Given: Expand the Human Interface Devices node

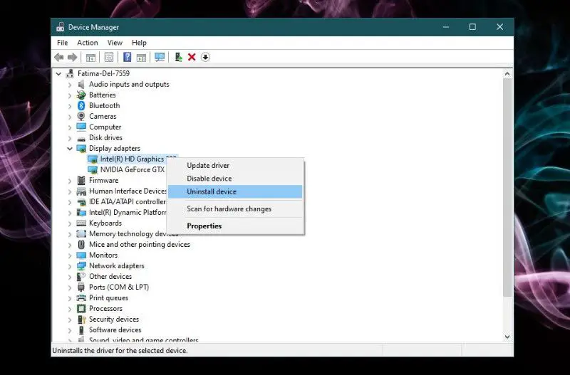Looking at the screenshot, I should point(69,191).
